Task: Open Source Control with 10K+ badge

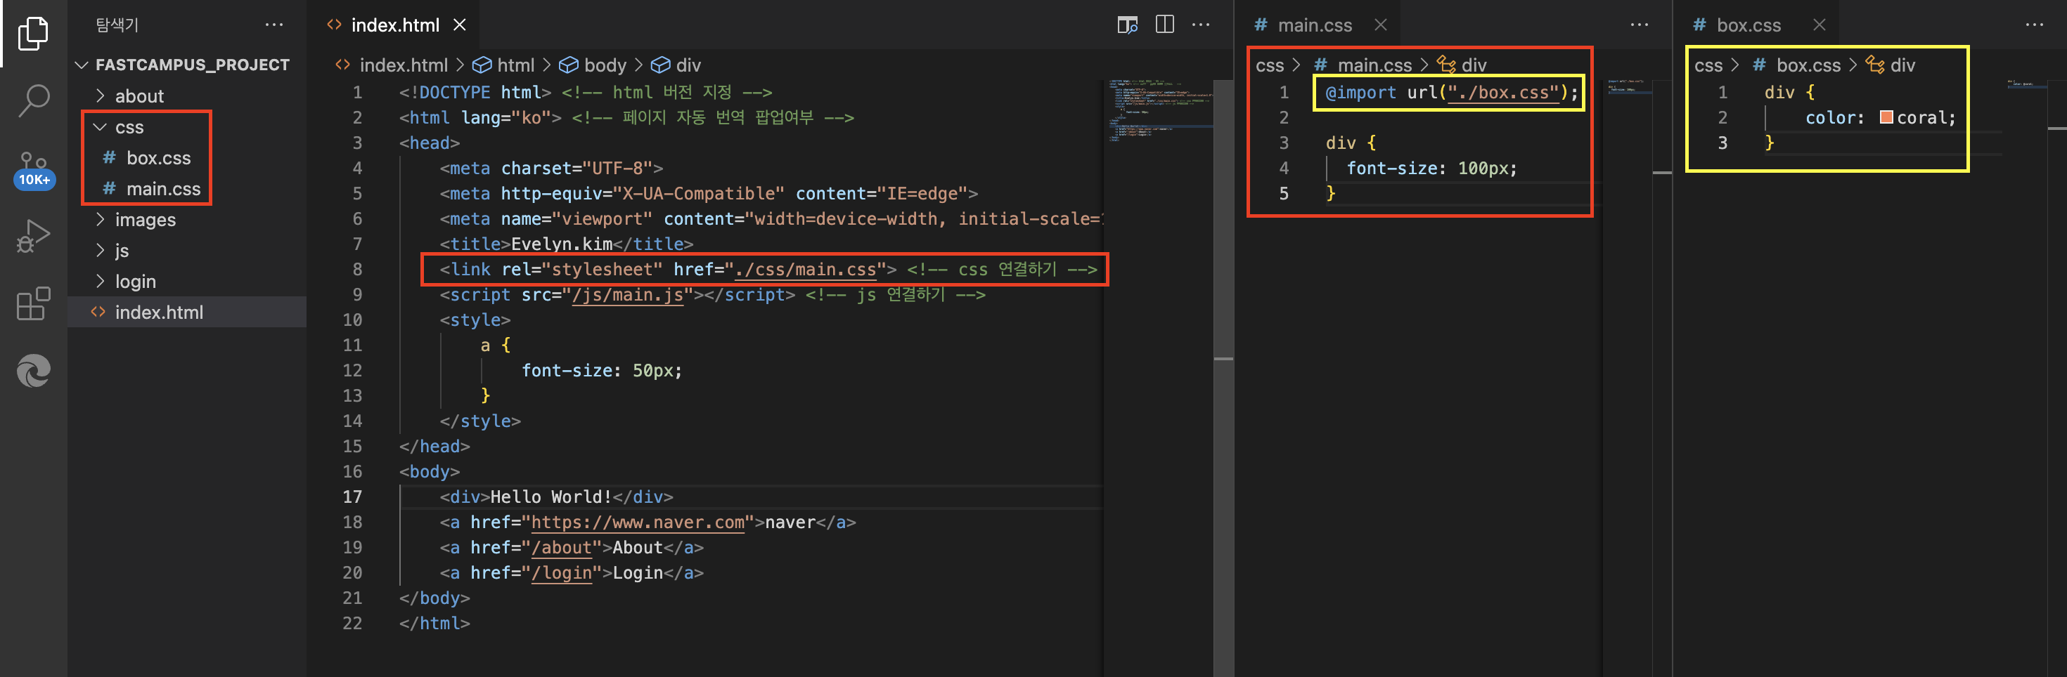Action: (33, 169)
